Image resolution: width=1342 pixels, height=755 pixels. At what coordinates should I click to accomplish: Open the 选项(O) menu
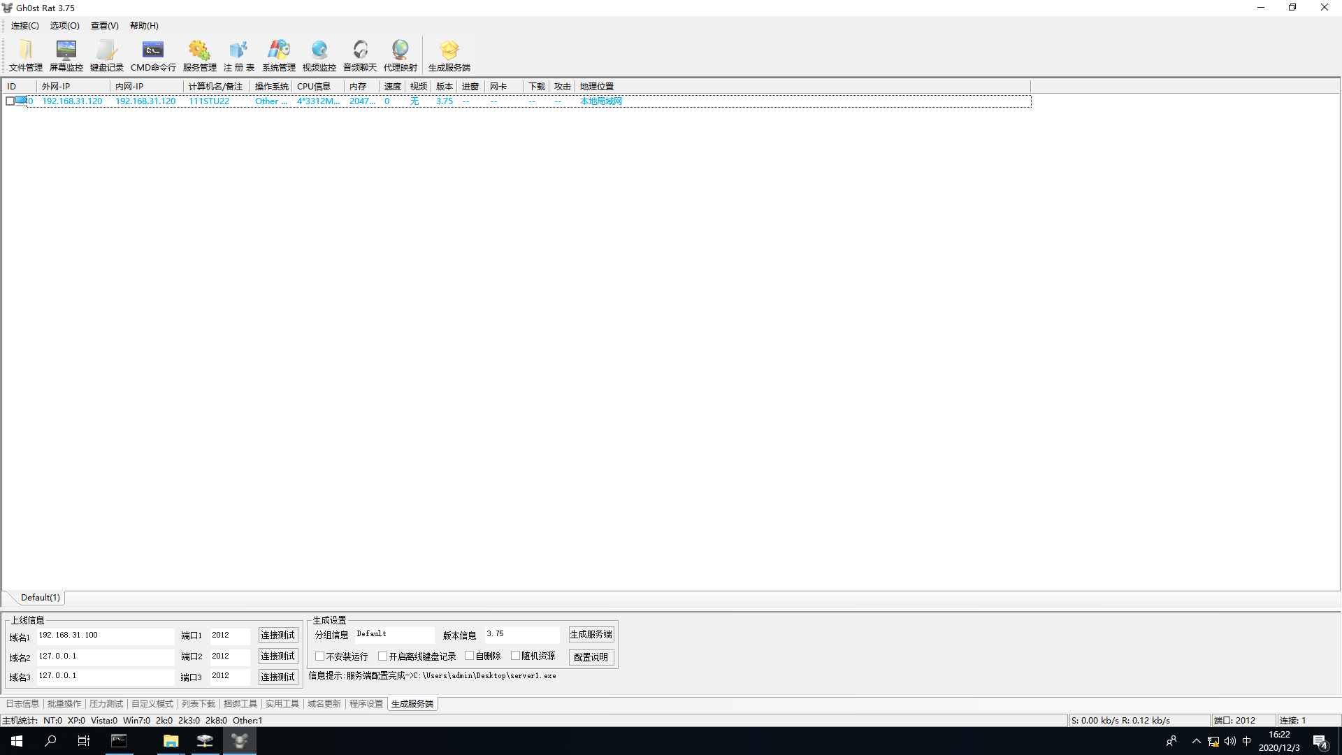pos(64,26)
